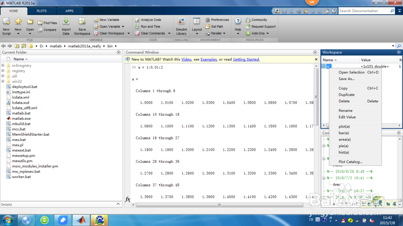Click the Compare tool
Image resolution: width=403 pixels, height=226 pixels.
click(47, 30)
